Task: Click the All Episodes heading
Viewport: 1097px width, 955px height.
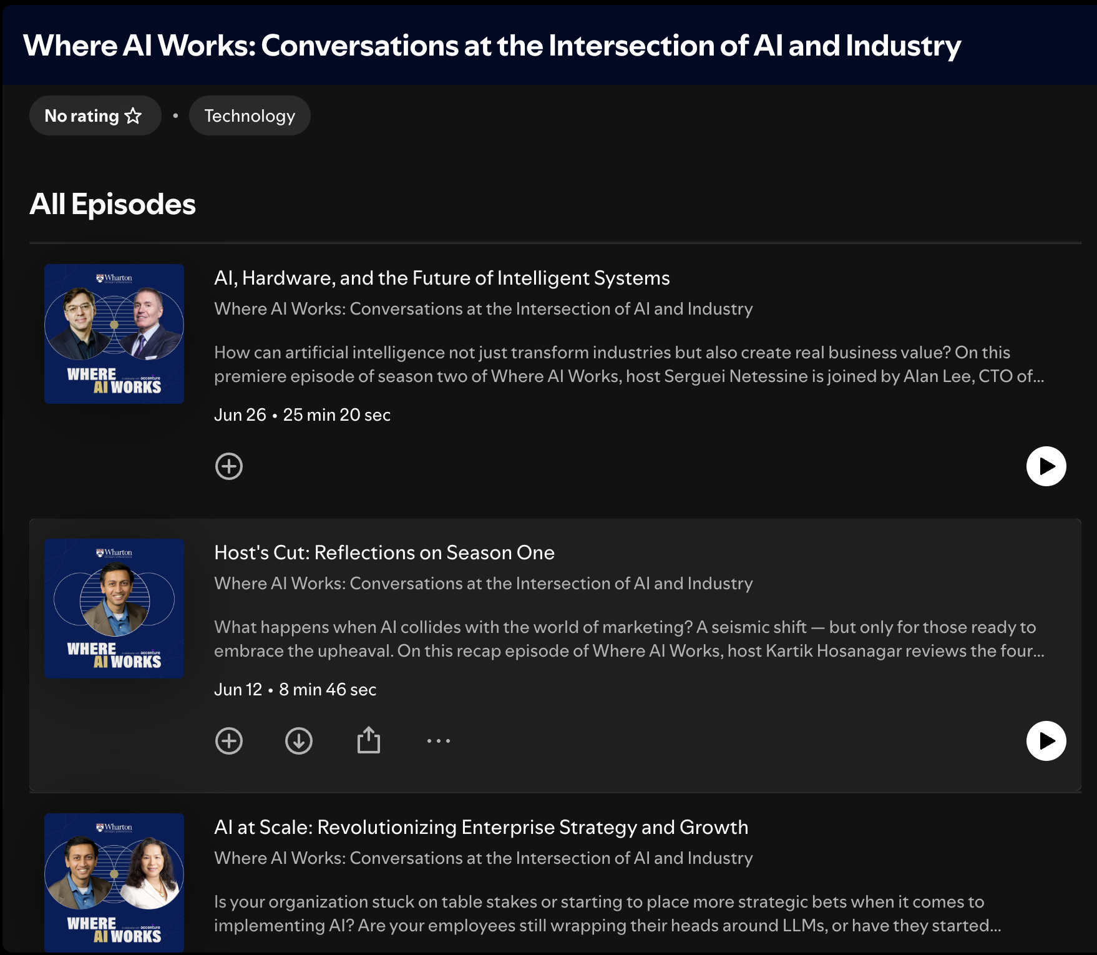Action: point(112,204)
